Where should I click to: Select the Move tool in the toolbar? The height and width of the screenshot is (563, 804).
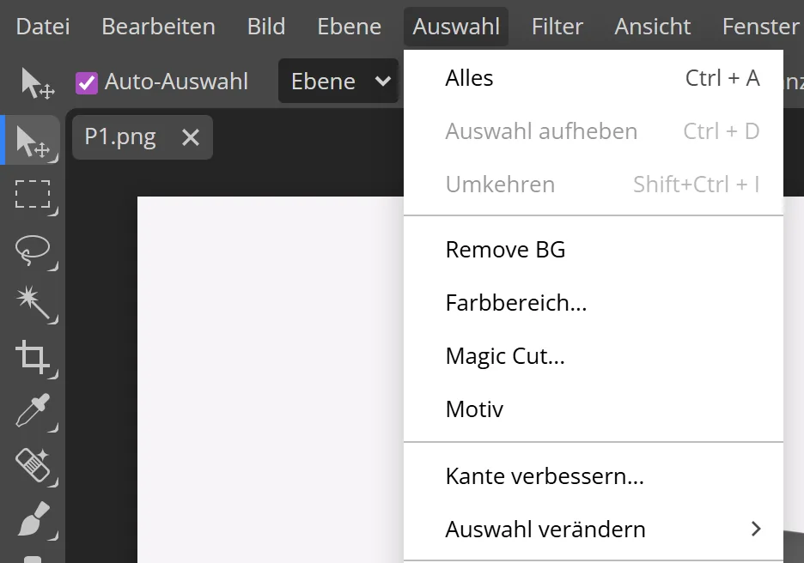(x=33, y=141)
